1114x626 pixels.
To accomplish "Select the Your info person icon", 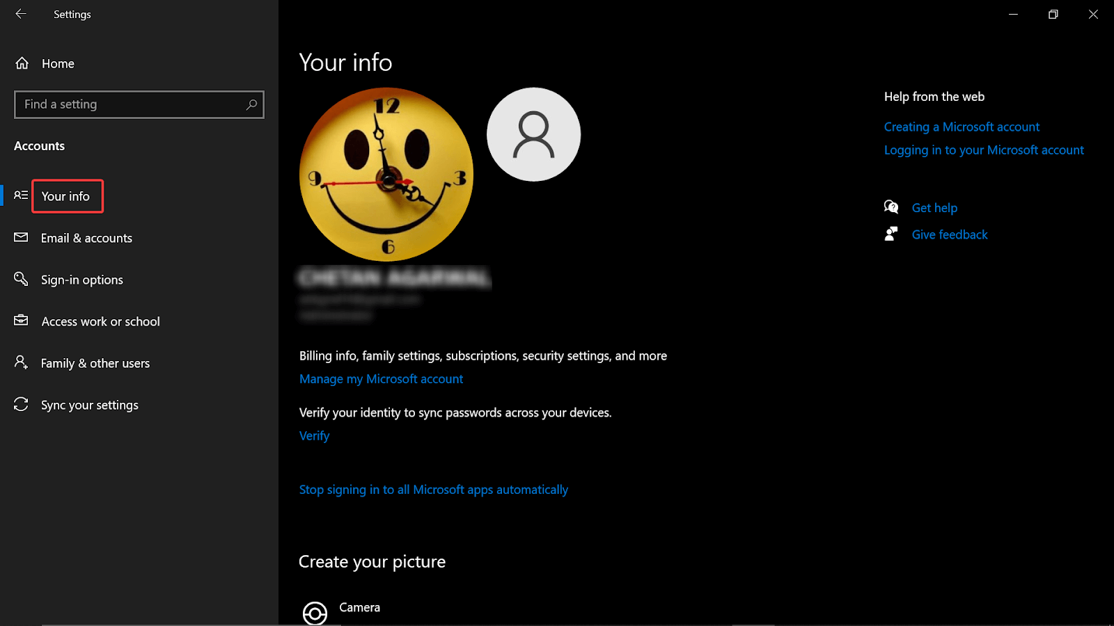I will (20, 195).
